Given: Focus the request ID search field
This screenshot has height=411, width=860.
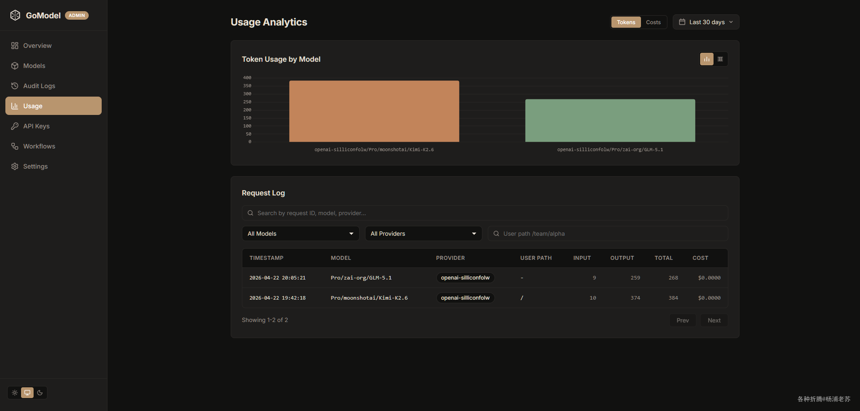Looking at the screenshot, I should (x=485, y=213).
